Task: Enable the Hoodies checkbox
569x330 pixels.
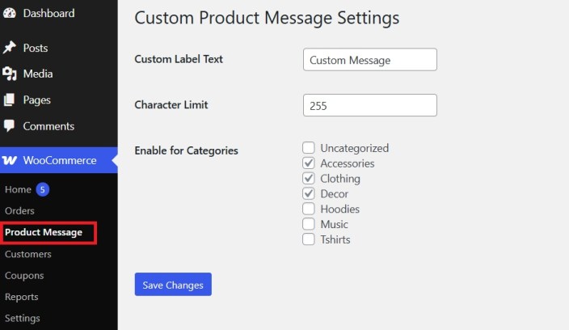Action: (x=309, y=209)
